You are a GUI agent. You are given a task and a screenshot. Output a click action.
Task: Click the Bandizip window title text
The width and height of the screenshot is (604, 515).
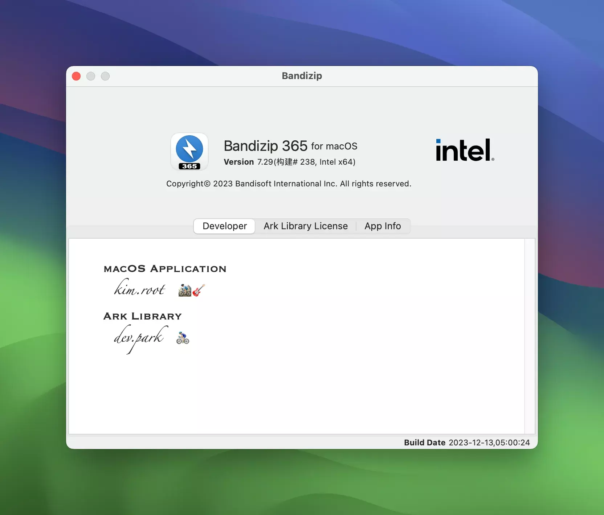click(302, 76)
